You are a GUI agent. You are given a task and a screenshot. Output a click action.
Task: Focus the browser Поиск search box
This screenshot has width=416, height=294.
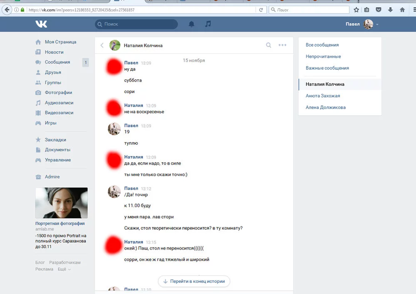tap(309, 10)
